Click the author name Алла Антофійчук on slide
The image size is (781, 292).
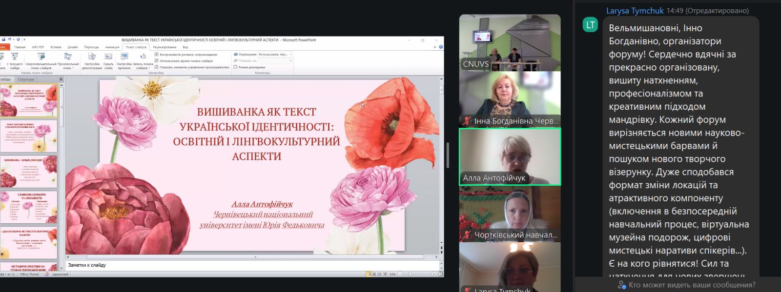[x=262, y=204]
